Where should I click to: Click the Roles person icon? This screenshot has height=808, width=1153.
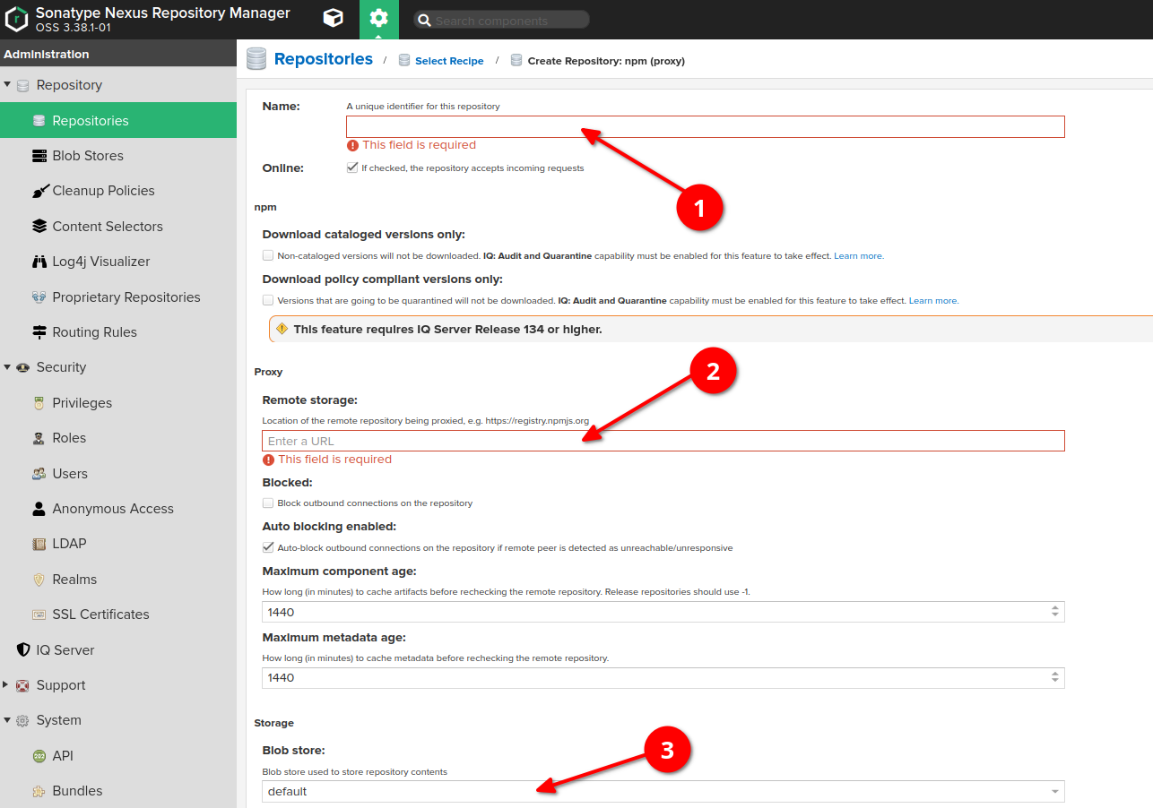pyautogui.click(x=39, y=438)
